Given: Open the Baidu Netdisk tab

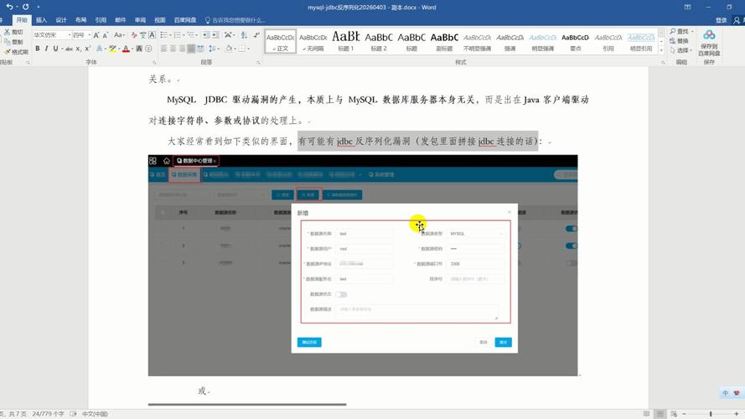Looking at the screenshot, I should (x=185, y=20).
